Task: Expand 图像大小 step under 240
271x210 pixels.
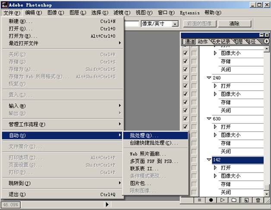Action: [215, 94]
